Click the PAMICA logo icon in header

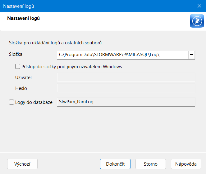tap(196, 21)
